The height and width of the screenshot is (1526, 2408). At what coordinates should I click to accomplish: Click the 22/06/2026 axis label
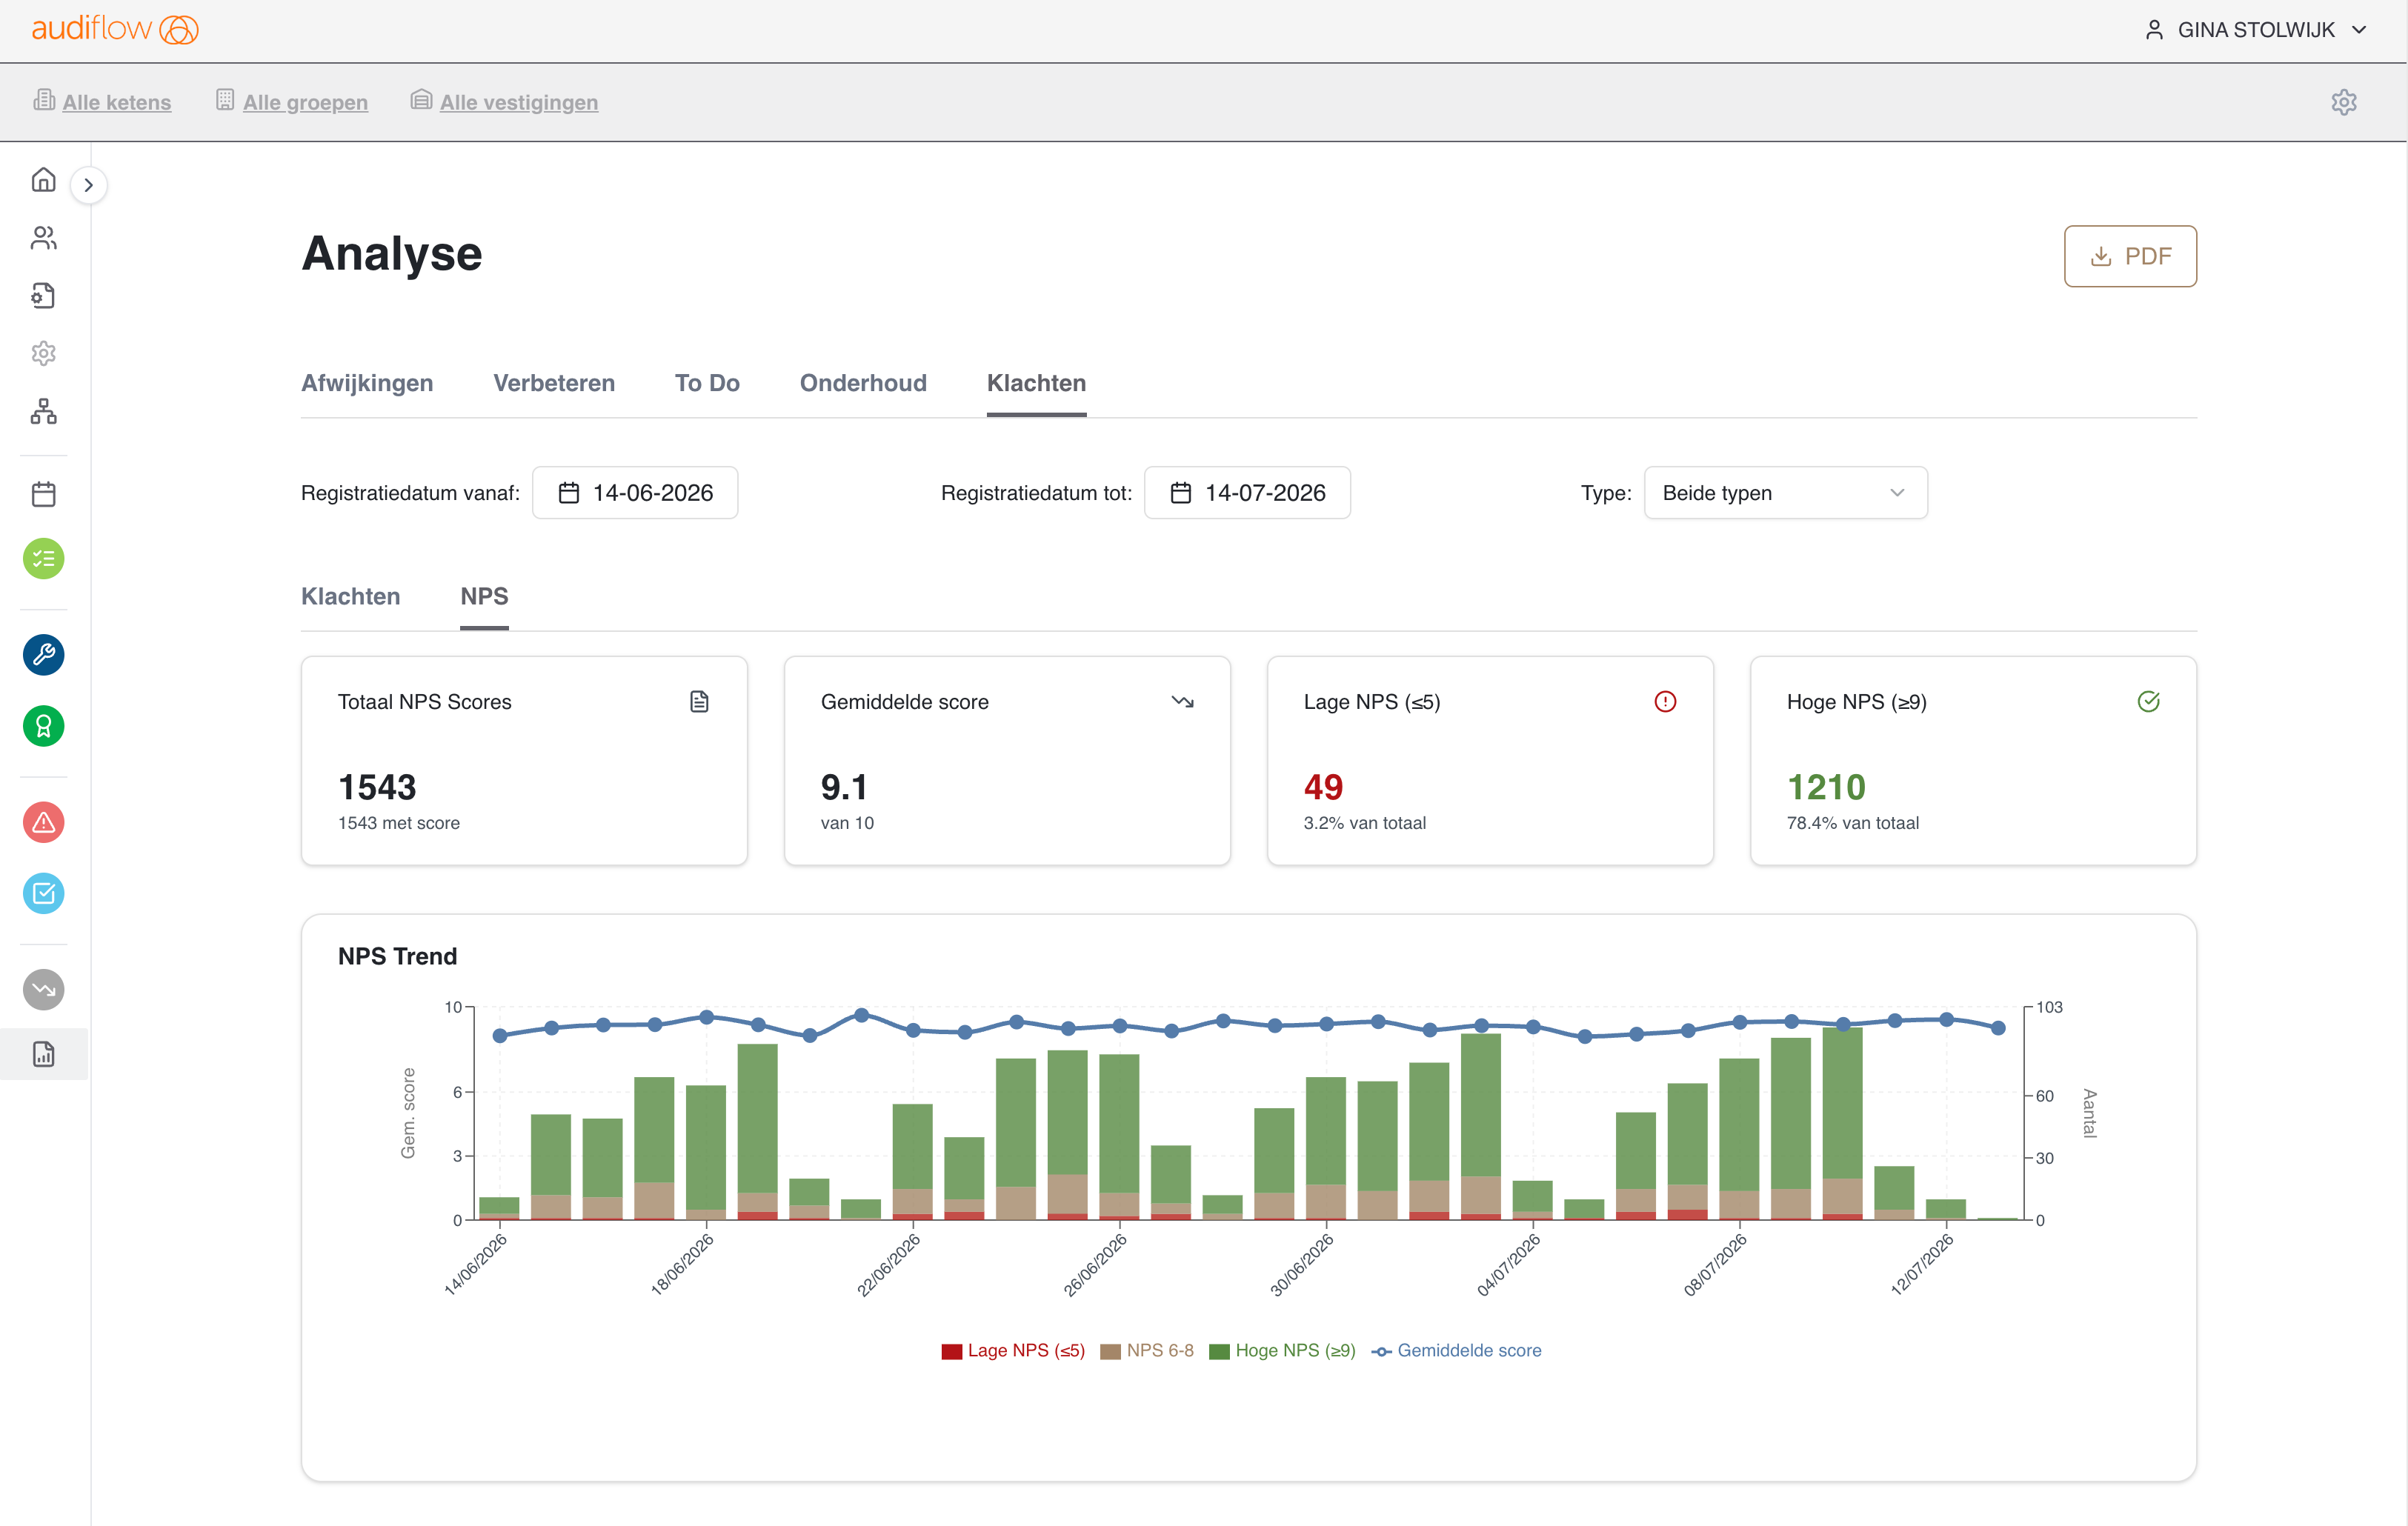888,1264
